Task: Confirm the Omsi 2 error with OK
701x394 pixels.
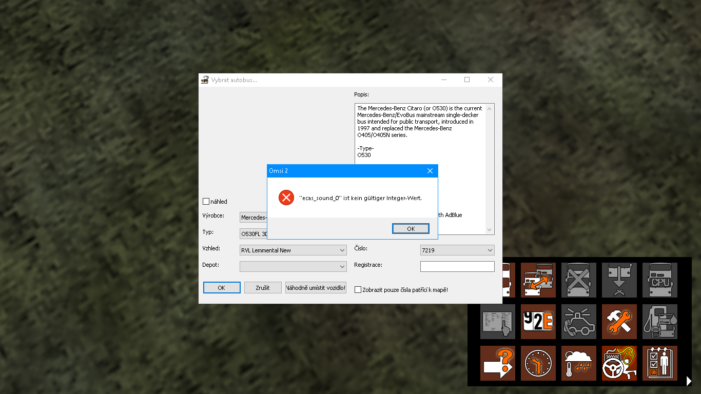Action: [x=411, y=229]
